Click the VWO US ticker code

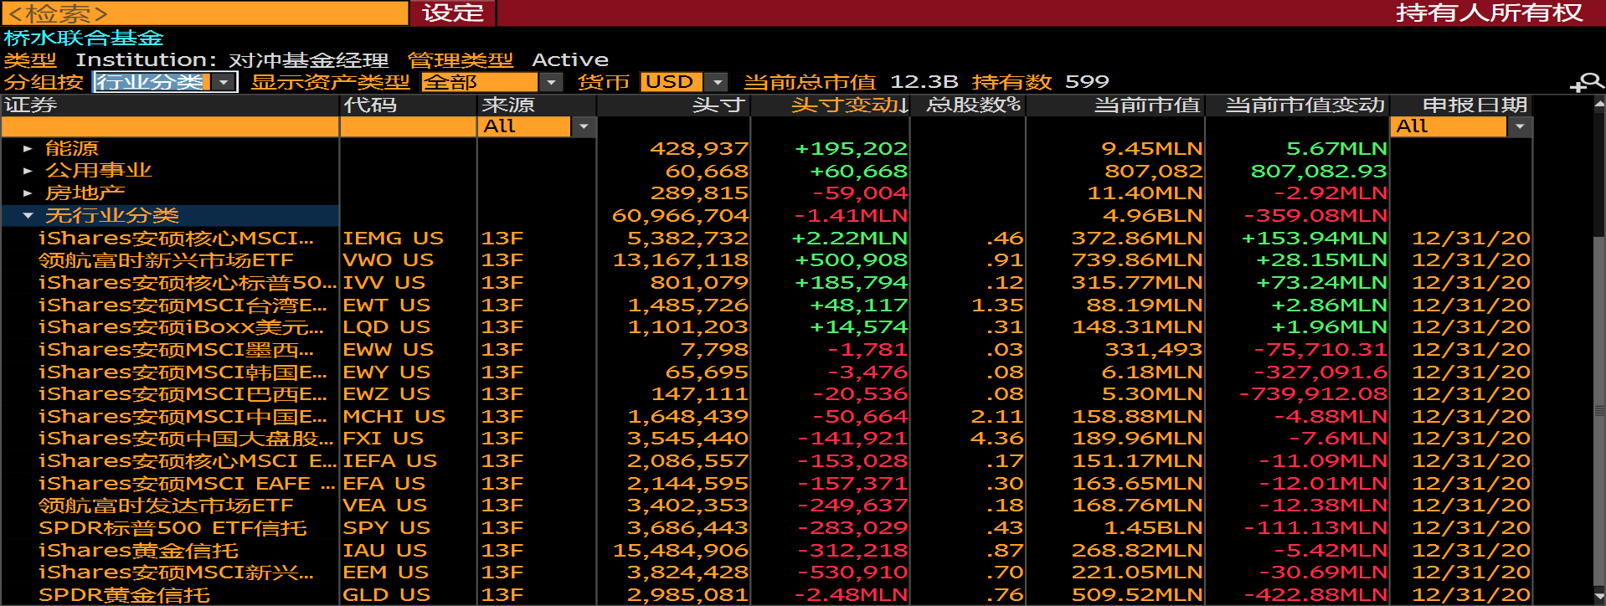389,260
